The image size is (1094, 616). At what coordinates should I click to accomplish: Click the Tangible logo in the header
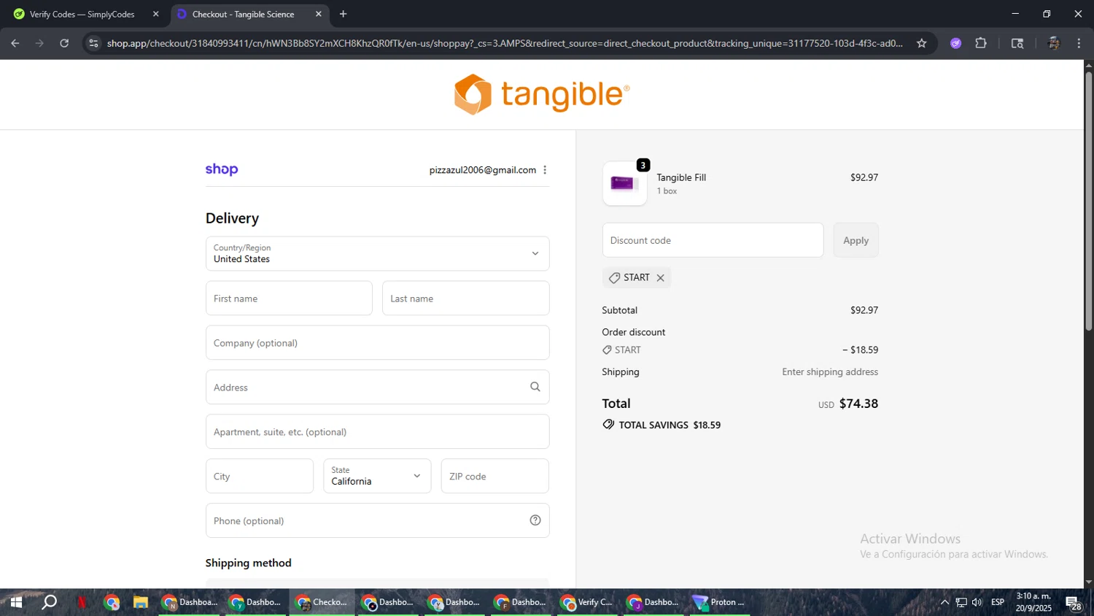click(542, 94)
